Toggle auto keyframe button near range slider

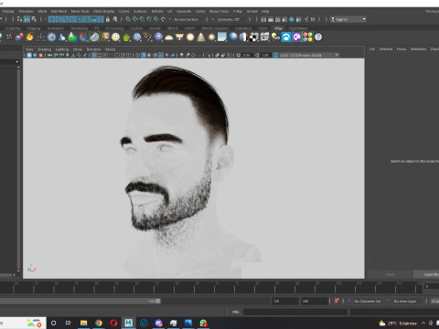point(337,301)
